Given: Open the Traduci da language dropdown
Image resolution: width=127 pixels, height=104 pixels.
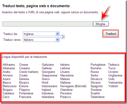Looking at the screenshot, I should (41, 34).
